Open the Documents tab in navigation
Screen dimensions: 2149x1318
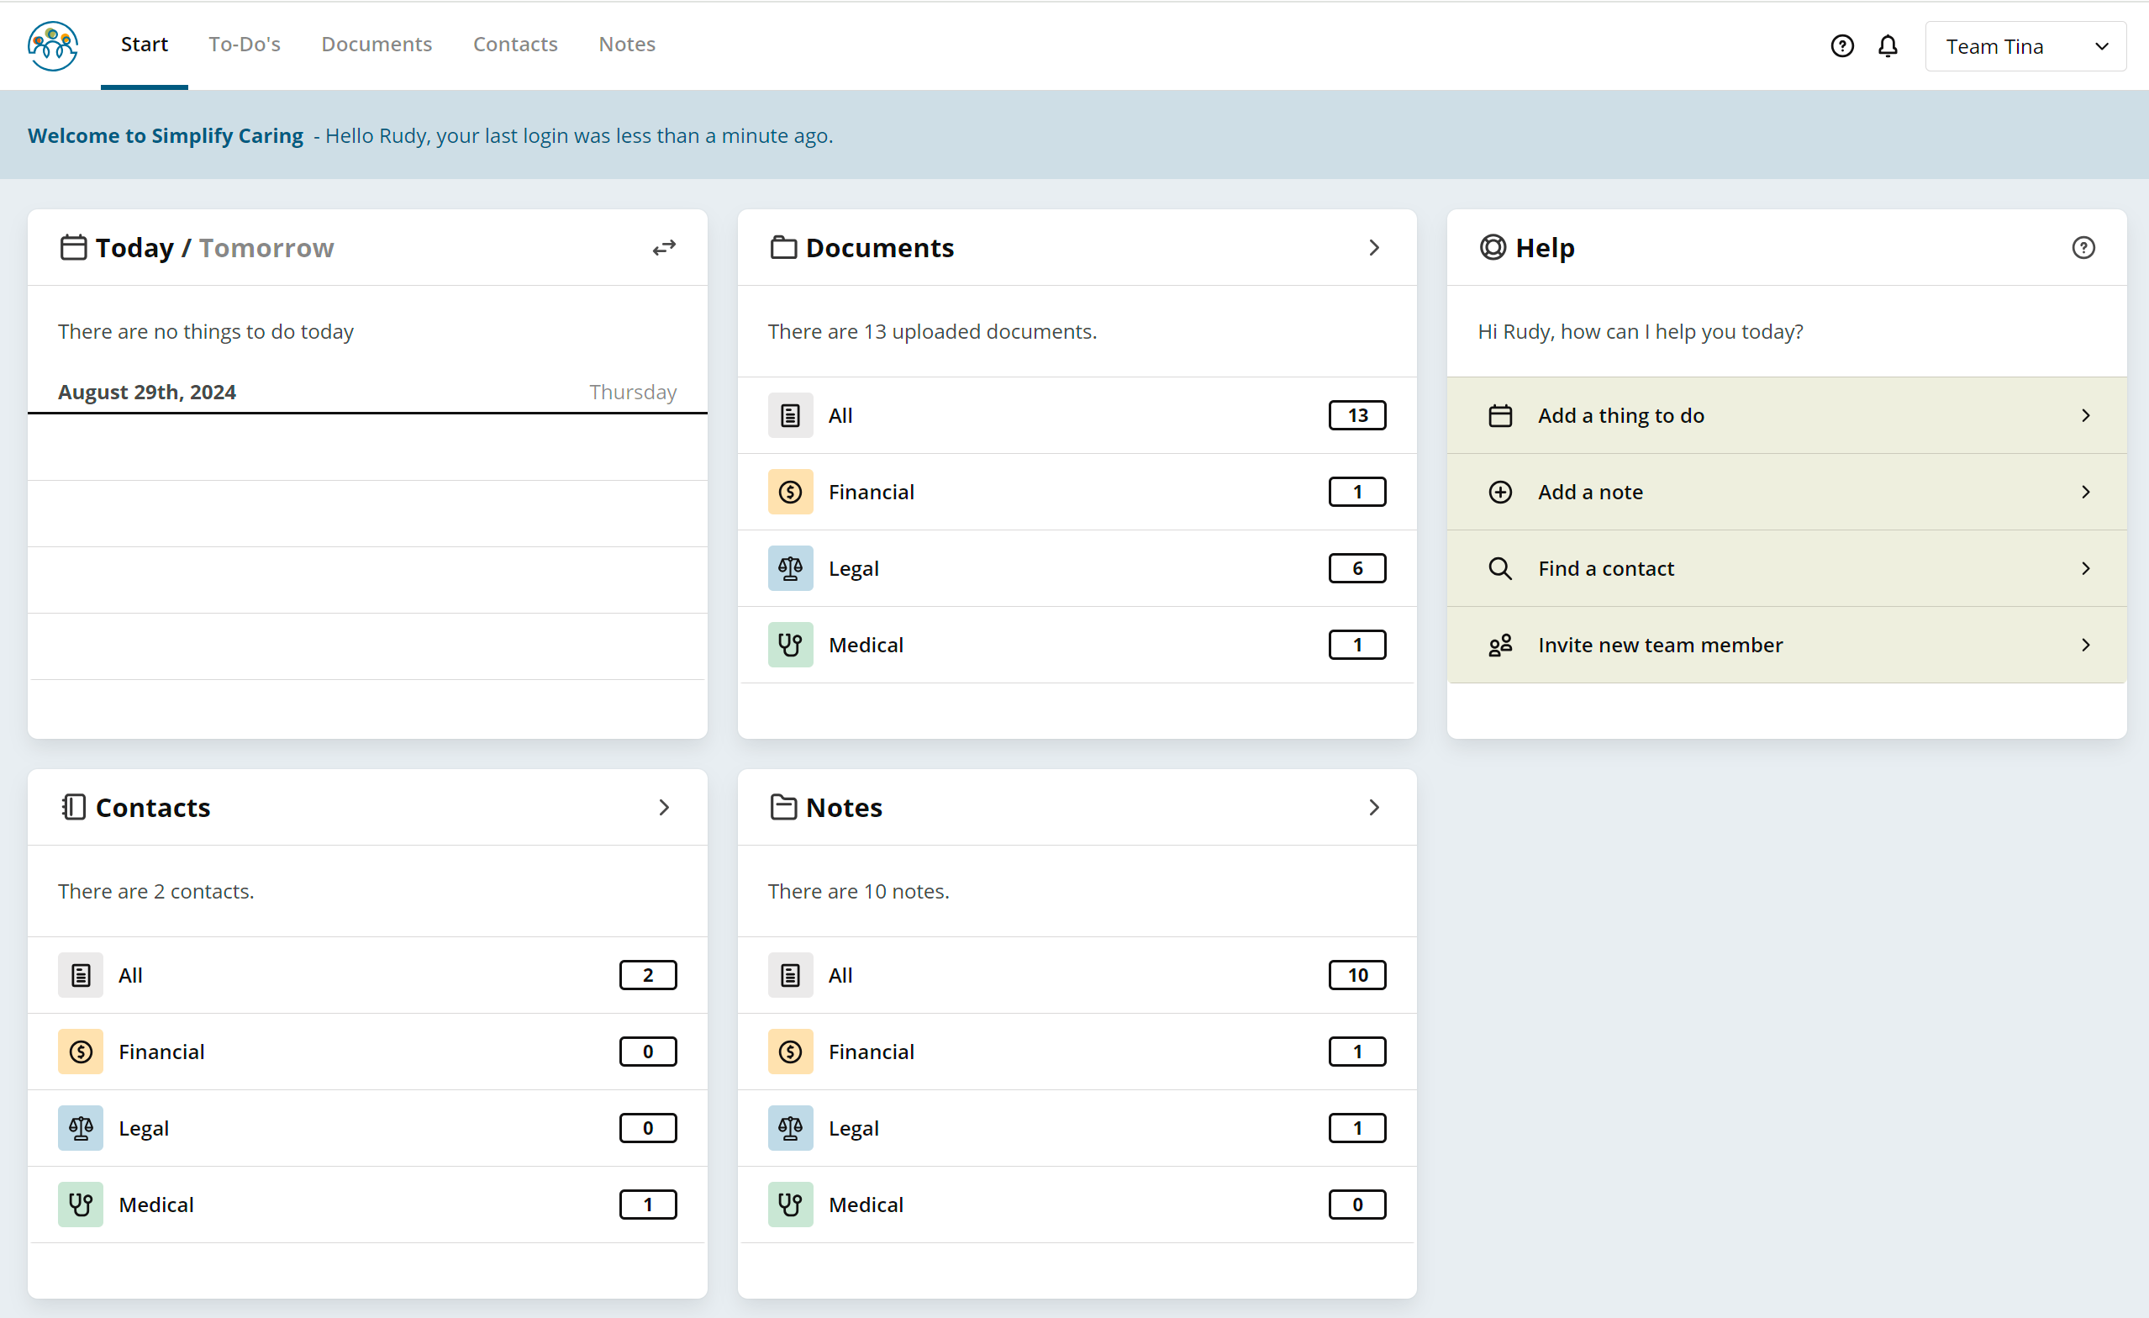[x=376, y=45]
